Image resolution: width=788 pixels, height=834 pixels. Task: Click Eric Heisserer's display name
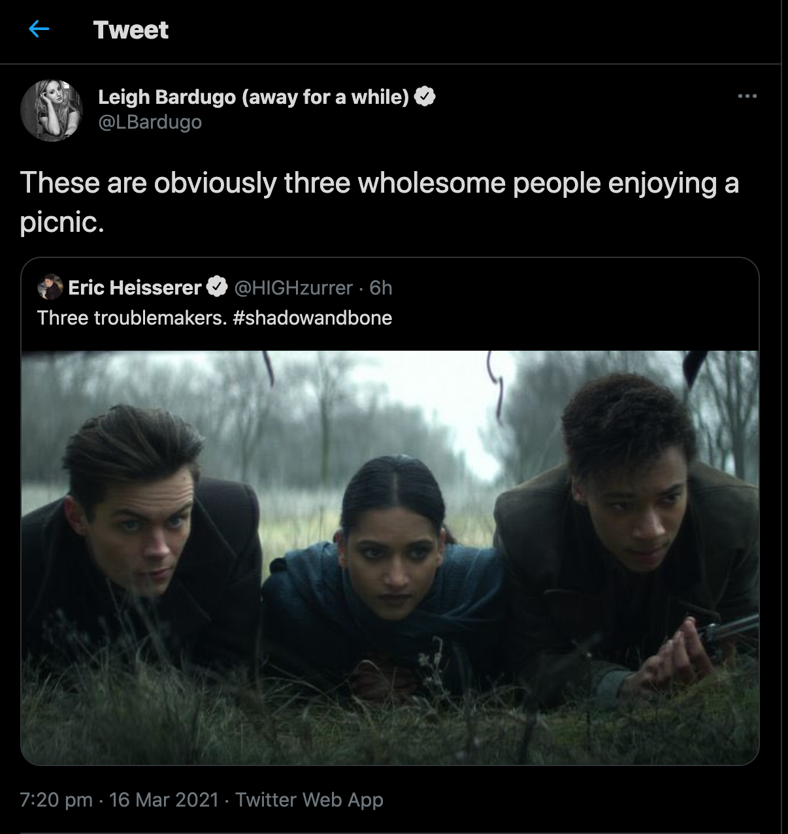[134, 287]
